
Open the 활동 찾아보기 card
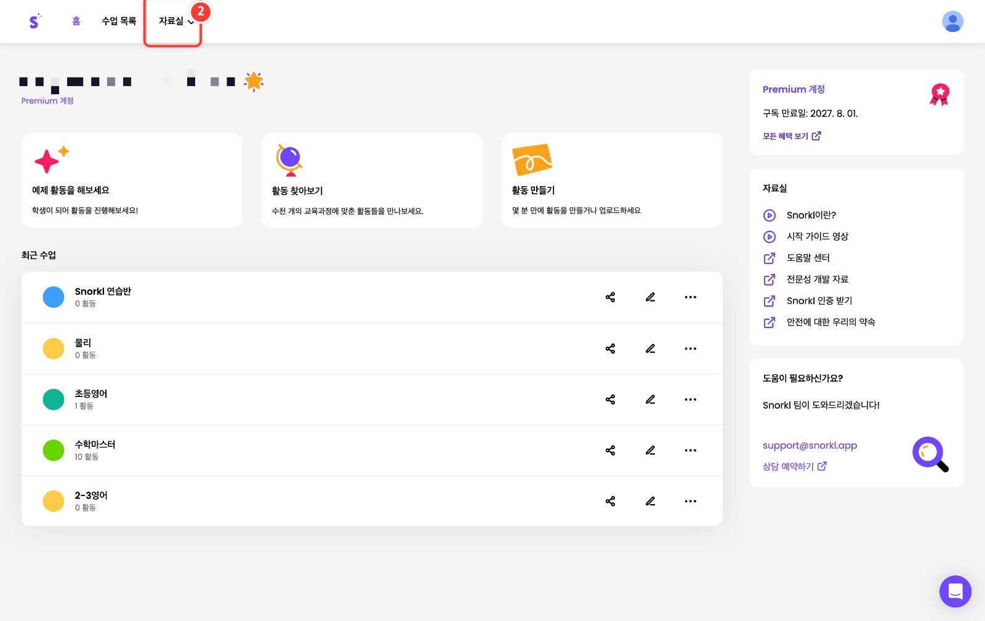372,180
